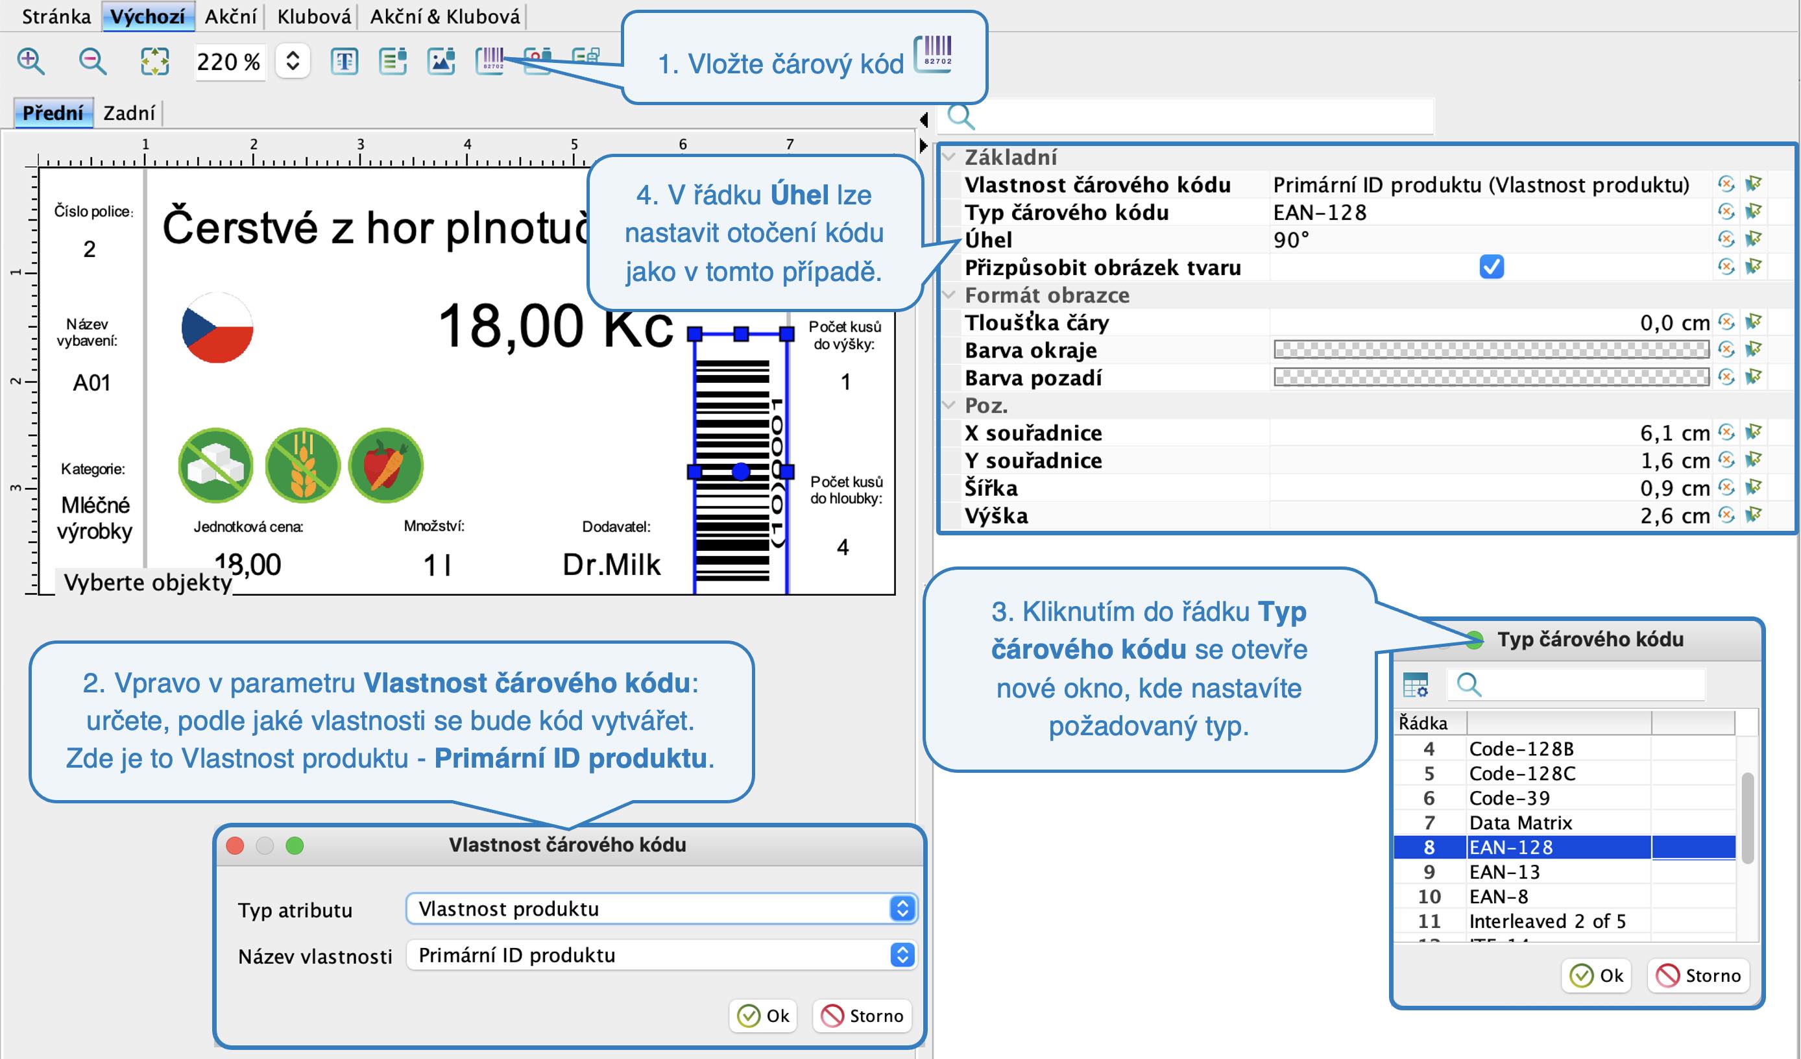Click cursor icon in Barva pozadí row
Screen dimensions: 1801x1059
(1753, 377)
